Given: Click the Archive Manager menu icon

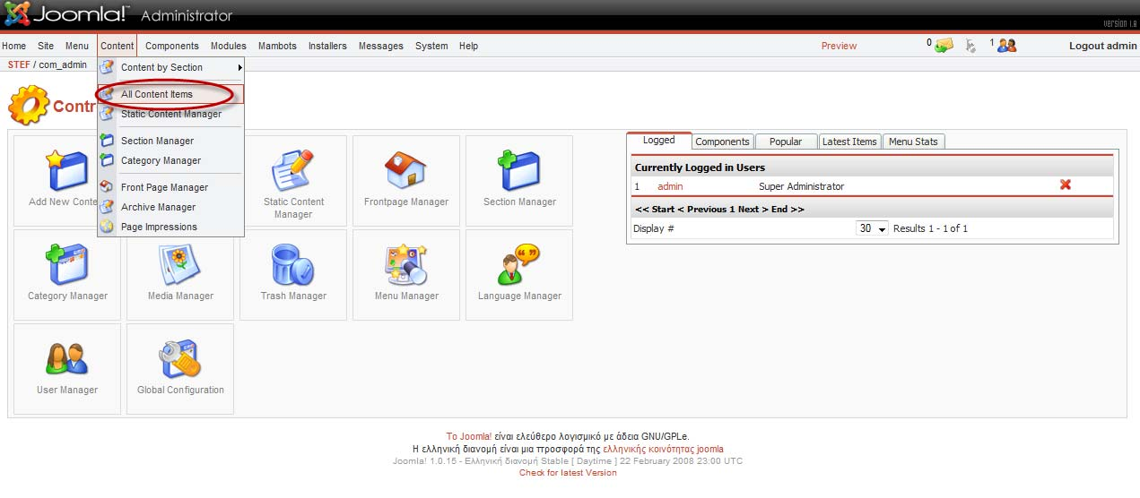Looking at the screenshot, I should (x=107, y=207).
